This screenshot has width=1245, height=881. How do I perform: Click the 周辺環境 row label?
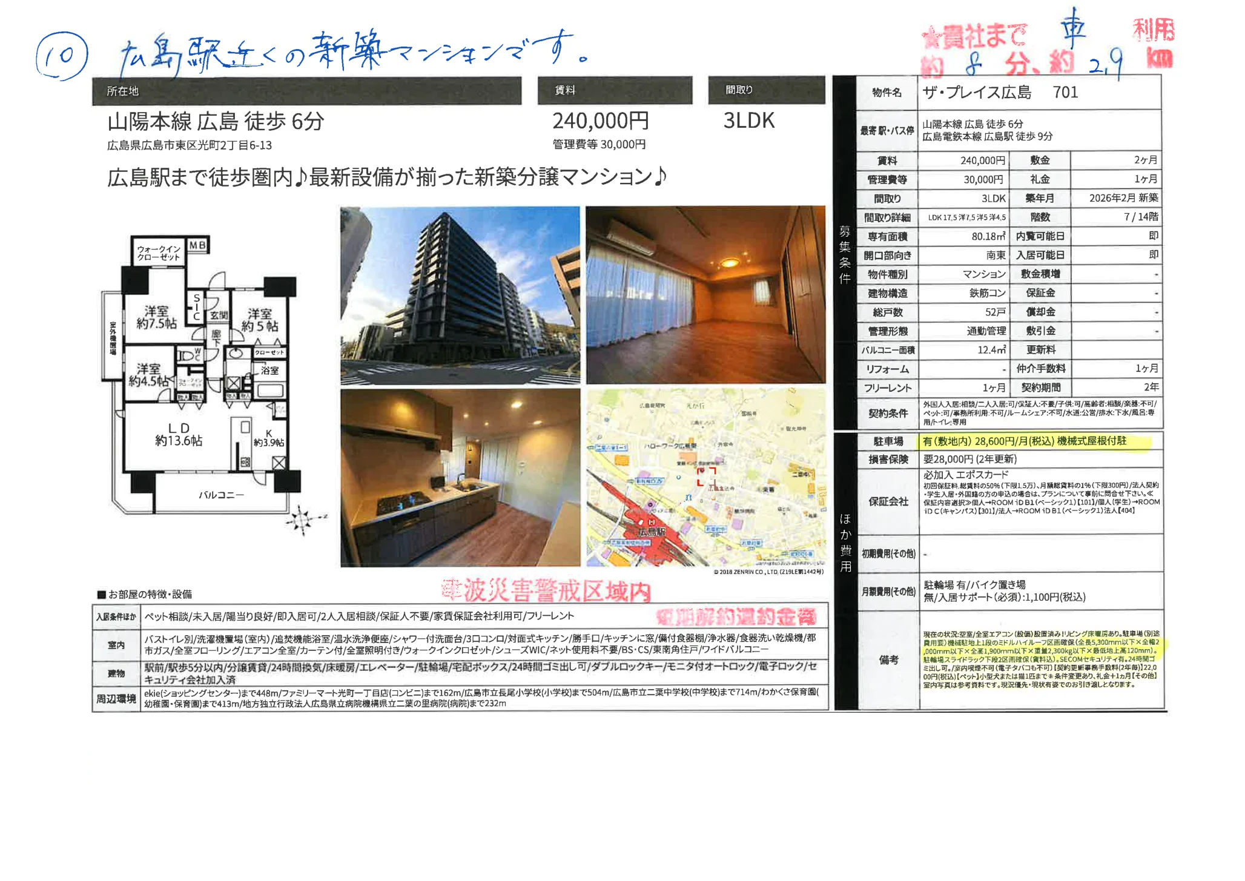coord(116,699)
